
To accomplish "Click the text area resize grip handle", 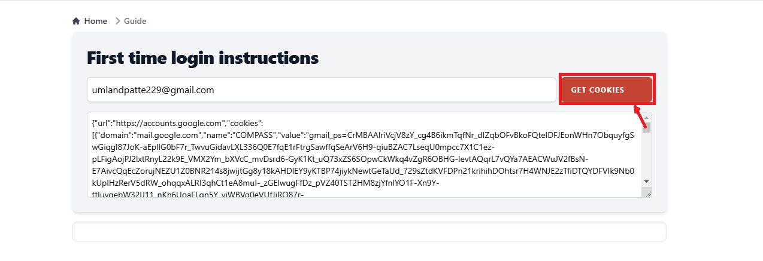I will (647, 192).
